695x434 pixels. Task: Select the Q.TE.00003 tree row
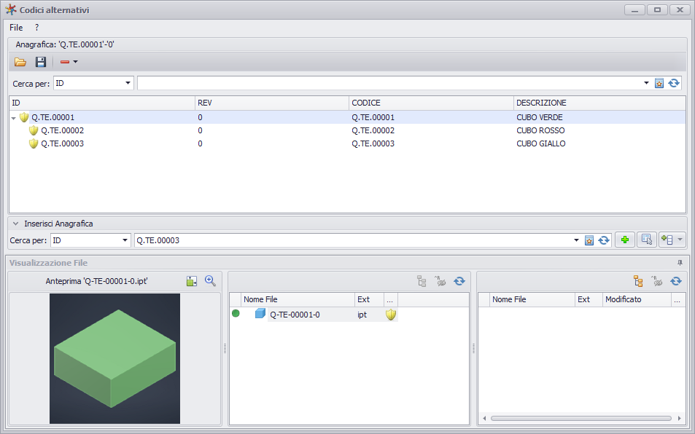point(347,143)
